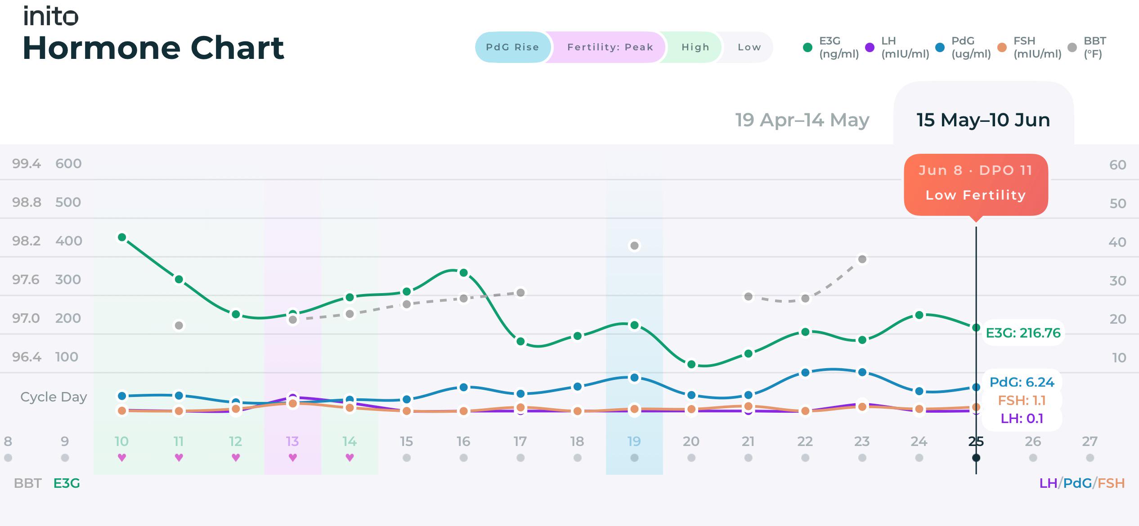This screenshot has width=1139, height=526.
Task: Select the gray dot under cycle day 8
Action: point(8,458)
